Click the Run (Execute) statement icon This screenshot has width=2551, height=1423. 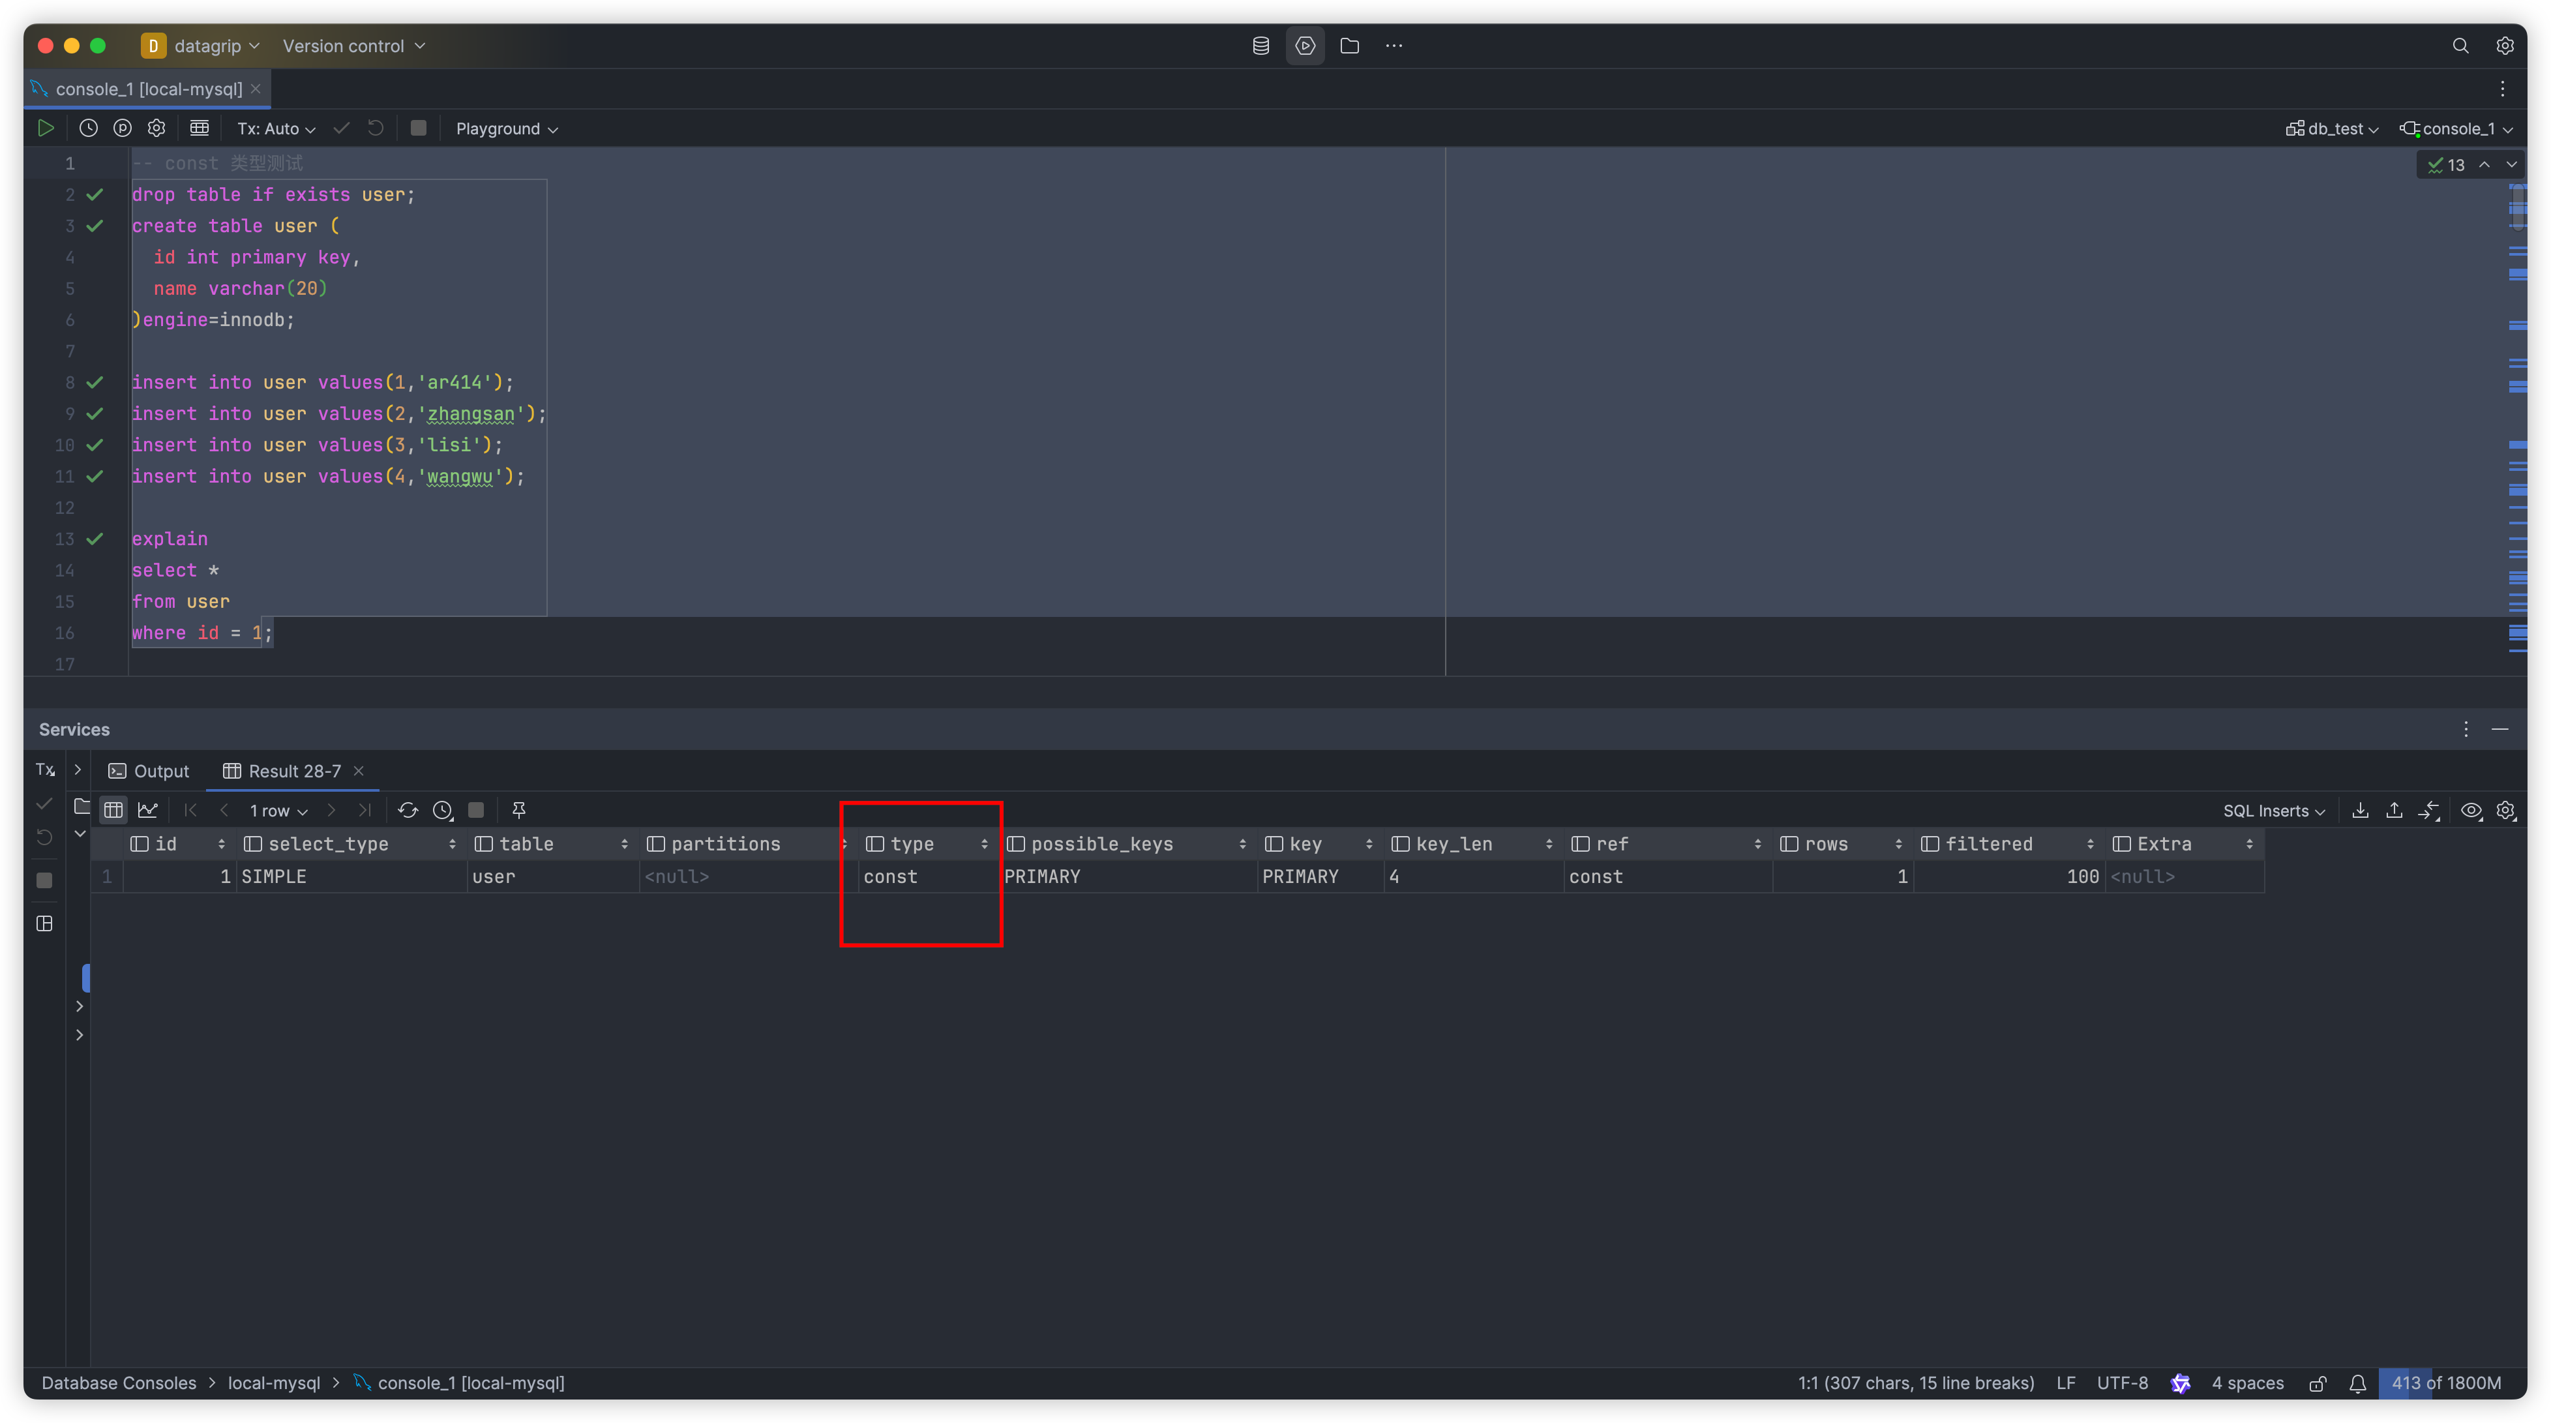point(44,128)
